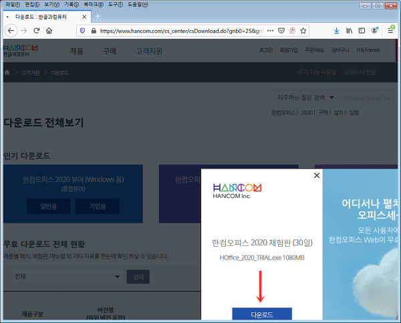
Task: Save page to Pocket
Action: 281,31
